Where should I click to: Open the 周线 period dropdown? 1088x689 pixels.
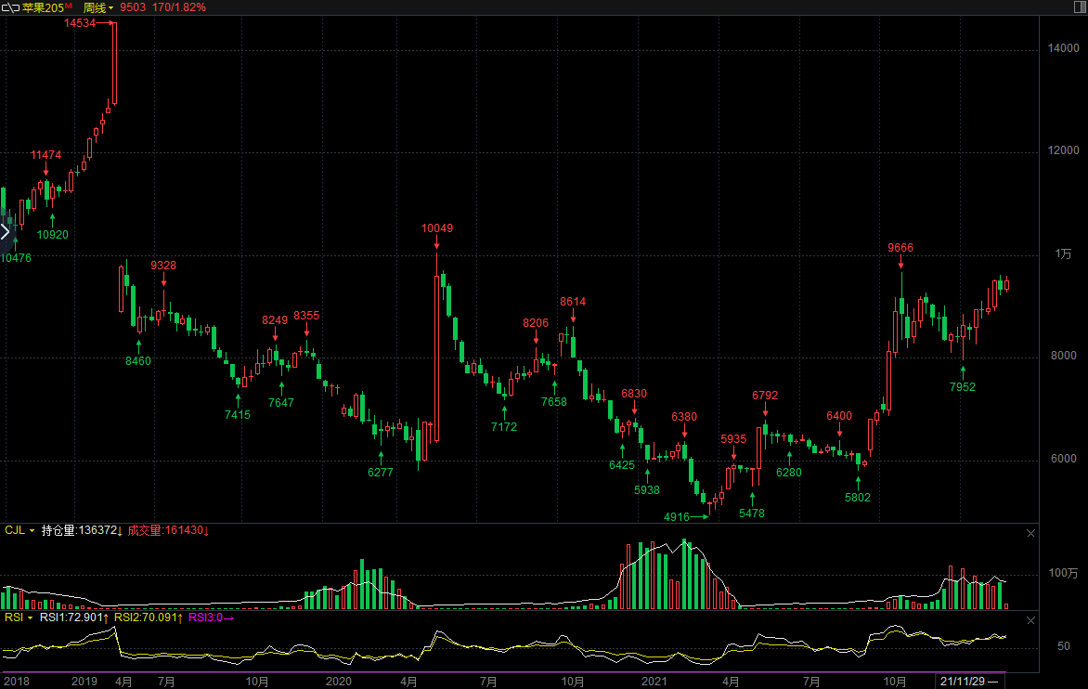pyautogui.click(x=97, y=7)
